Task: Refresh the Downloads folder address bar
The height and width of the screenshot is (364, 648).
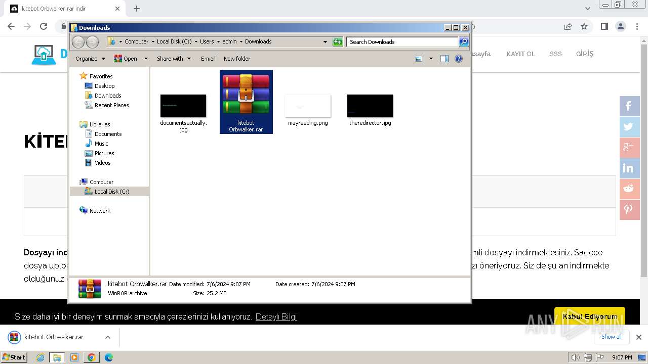Action: tap(338, 42)
